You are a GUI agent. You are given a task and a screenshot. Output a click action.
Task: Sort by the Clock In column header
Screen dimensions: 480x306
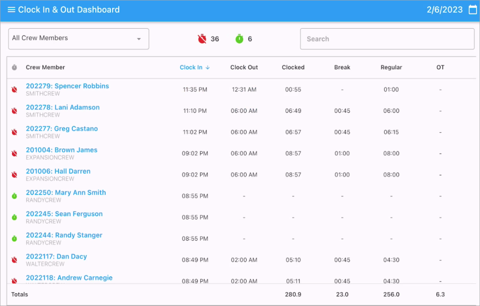pos(191,68)
